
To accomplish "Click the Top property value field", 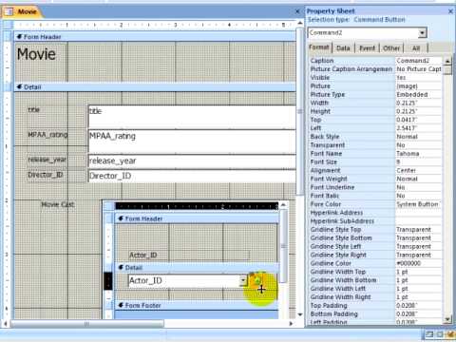I will [419, 120].
